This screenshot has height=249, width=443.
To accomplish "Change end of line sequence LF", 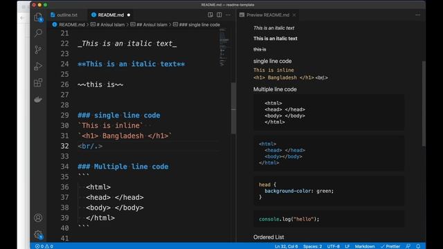I will (347, 246).
